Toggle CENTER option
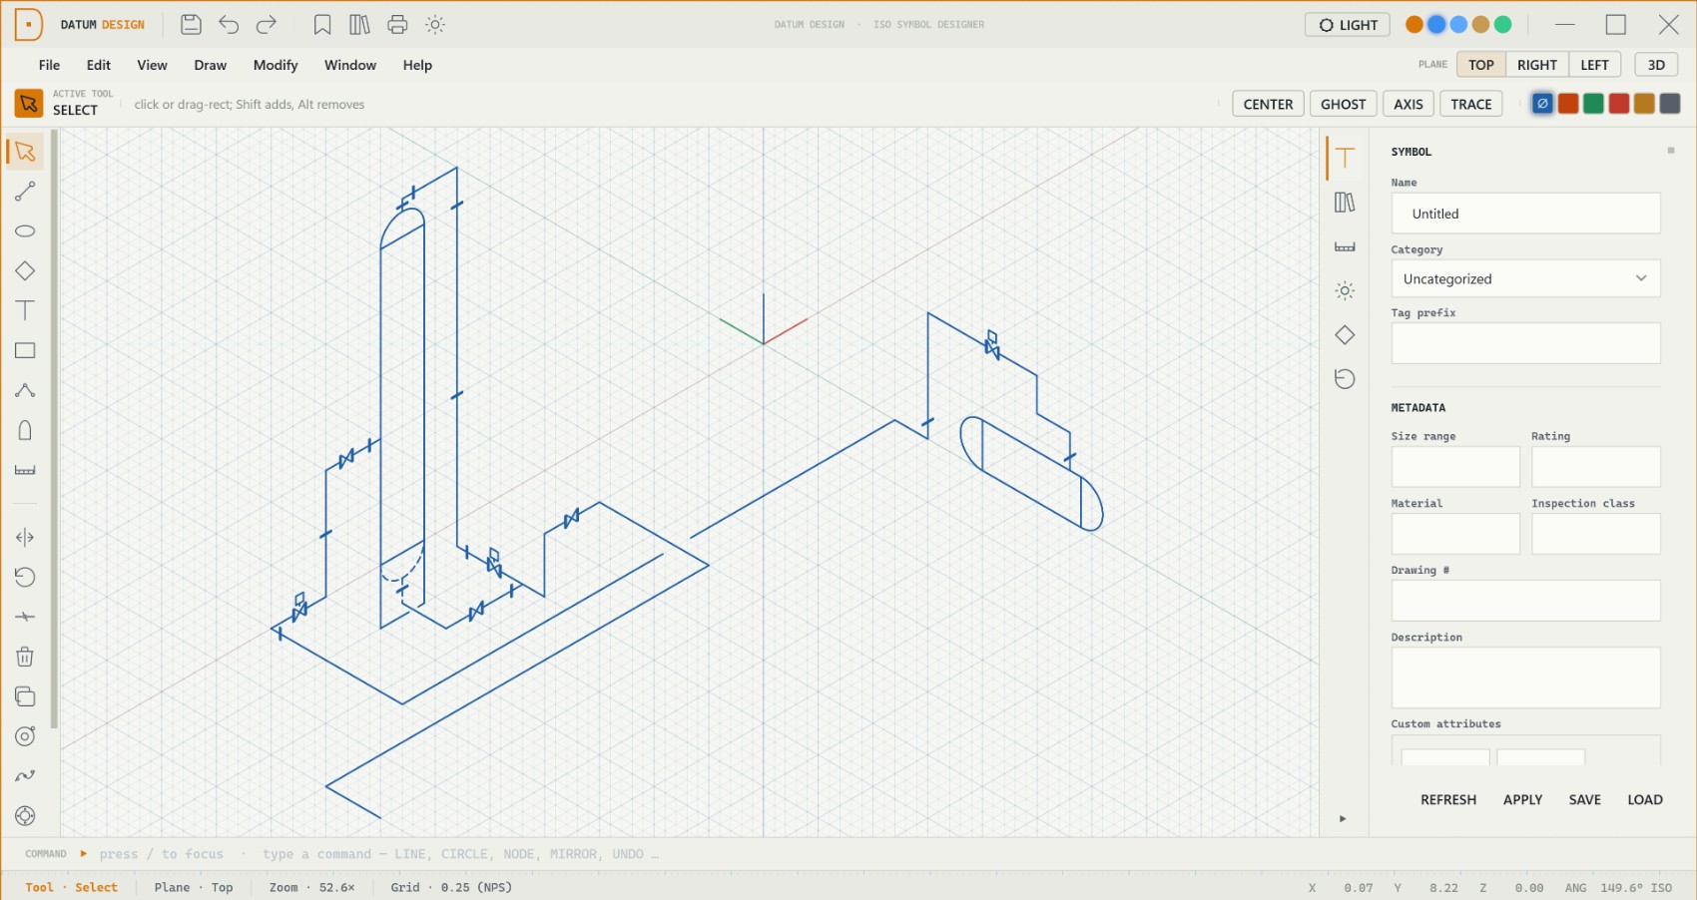1697x900 pixels. click(x=1268, y=104)
